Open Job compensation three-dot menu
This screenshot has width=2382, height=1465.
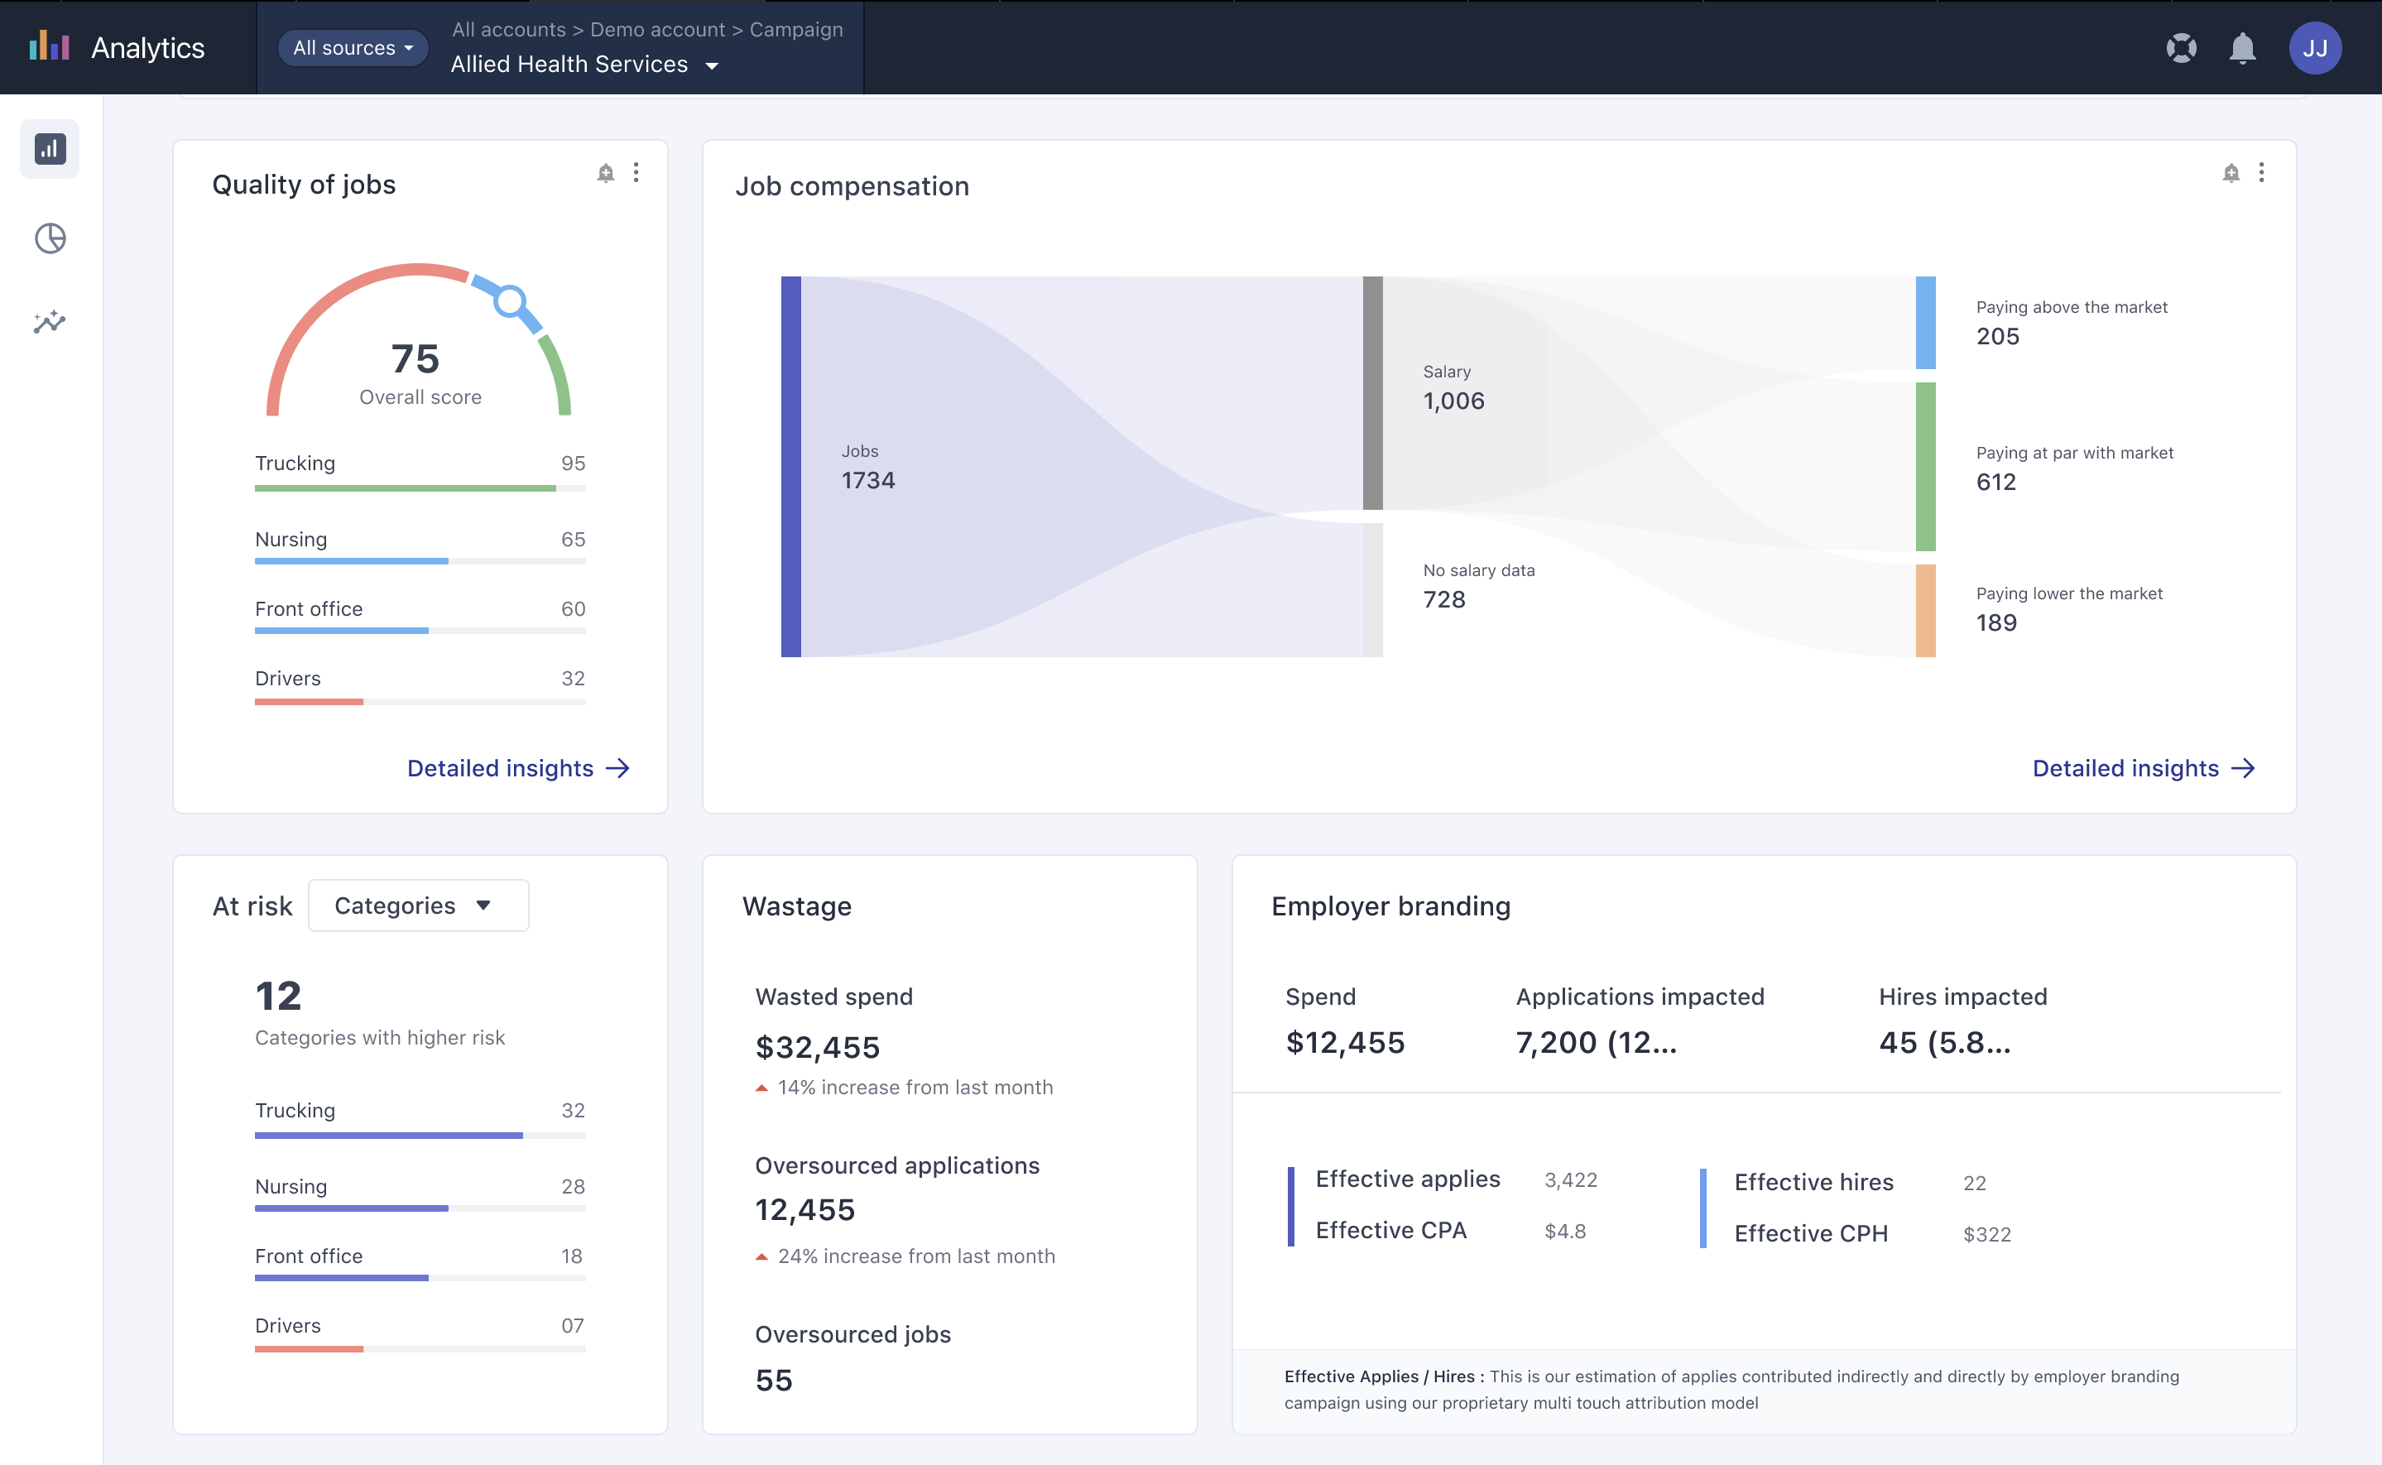click(x=2261, y=172)
